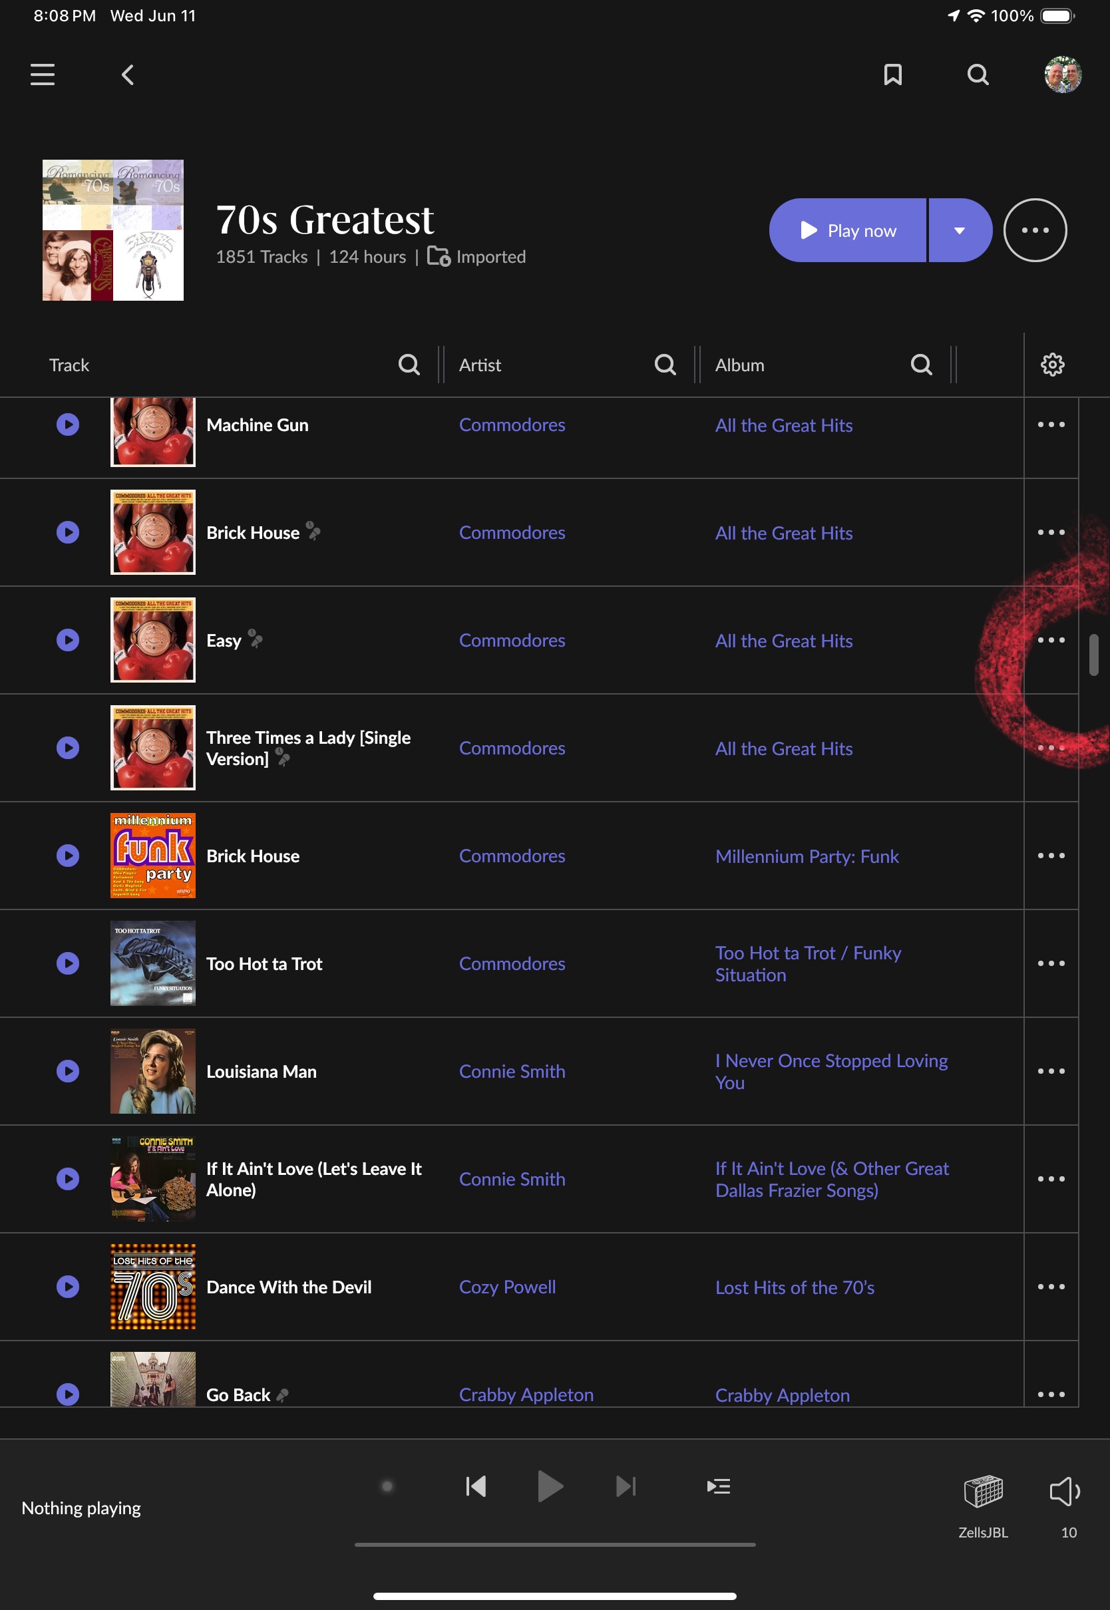This screenshot has height=1610, width=1110.
Task: Select the Millennium Funk Party album thumbnail
Action: 153,855
